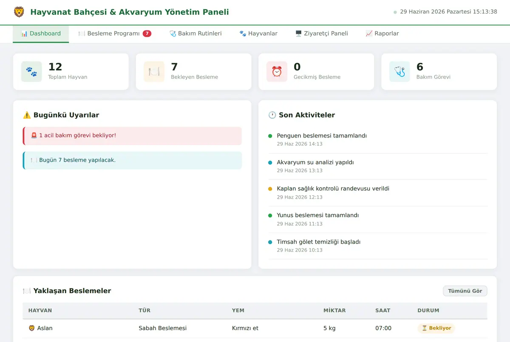Click the Toplam Hayvan count of 12
The width and height of the screenshot is (510, 342).
tap(55, 67)
